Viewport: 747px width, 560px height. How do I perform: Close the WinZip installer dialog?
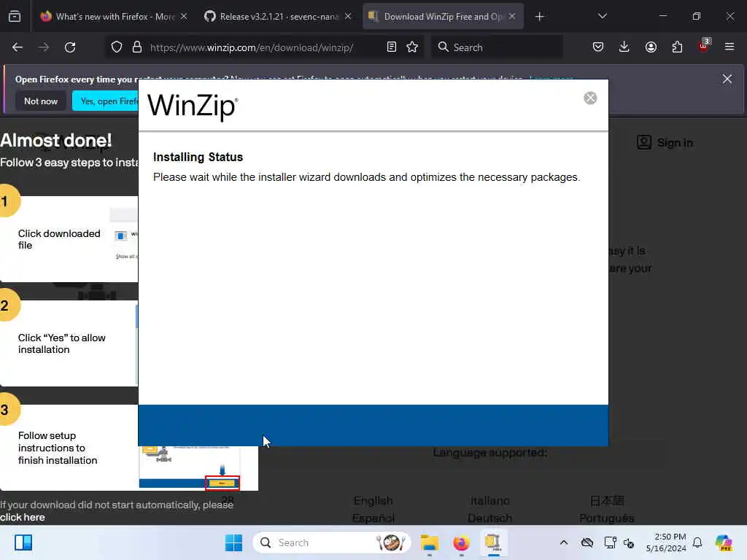[589, 98]
